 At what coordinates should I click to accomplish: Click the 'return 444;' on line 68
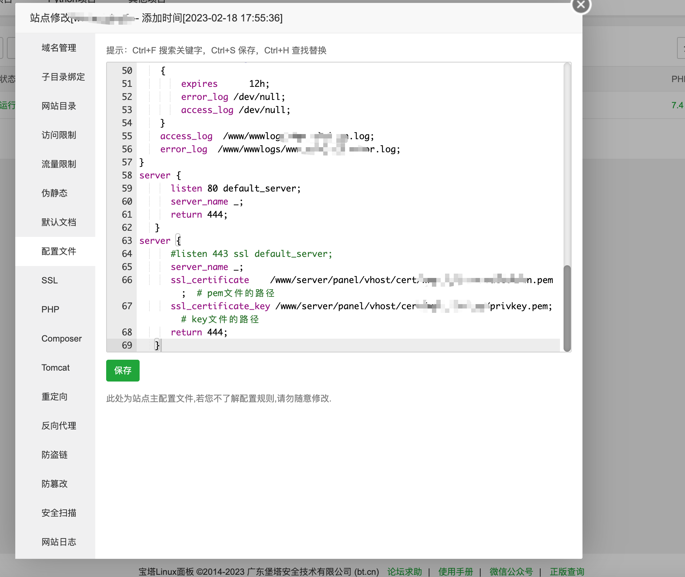pos(199,332)
